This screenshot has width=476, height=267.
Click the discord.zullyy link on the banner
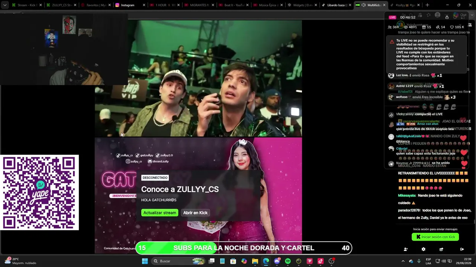158,161
